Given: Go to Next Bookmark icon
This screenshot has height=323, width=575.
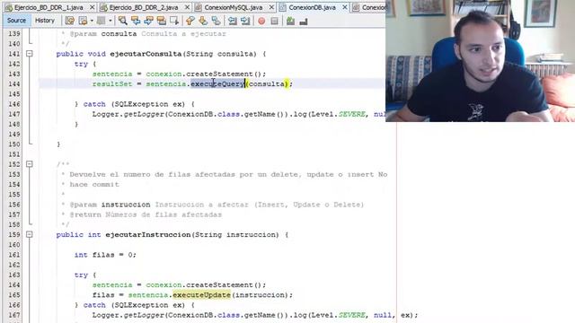Looking at the screenshot, I should [203, 21].
